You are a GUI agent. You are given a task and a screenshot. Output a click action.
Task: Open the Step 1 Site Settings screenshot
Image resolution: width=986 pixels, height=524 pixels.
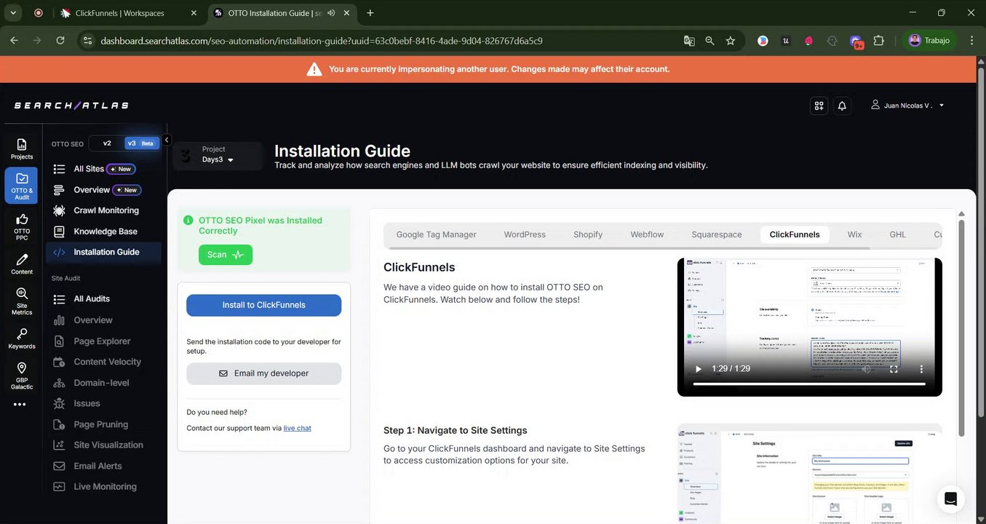(810, 474)
